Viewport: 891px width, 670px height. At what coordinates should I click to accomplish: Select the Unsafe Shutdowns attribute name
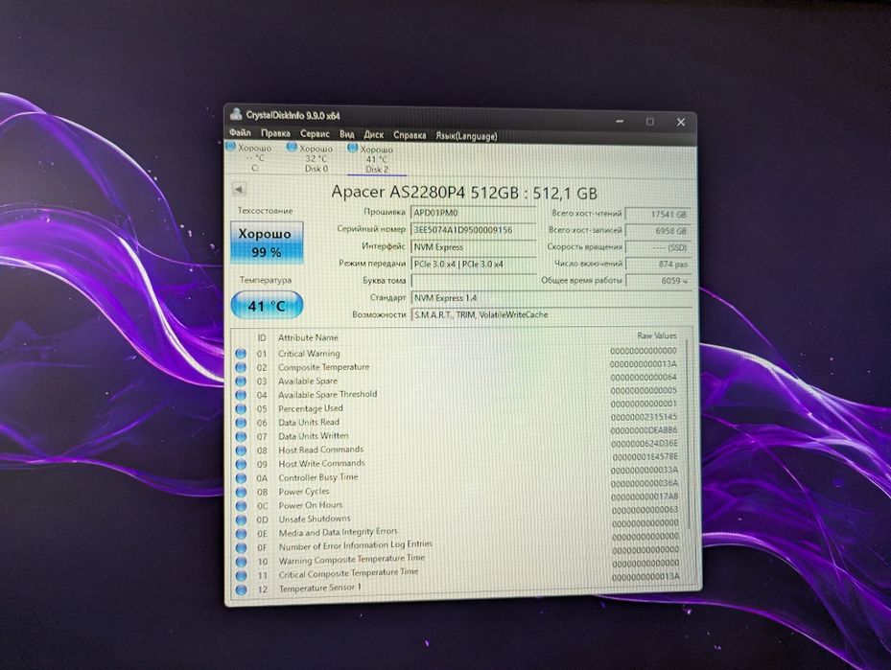click(x=315, y=519)
